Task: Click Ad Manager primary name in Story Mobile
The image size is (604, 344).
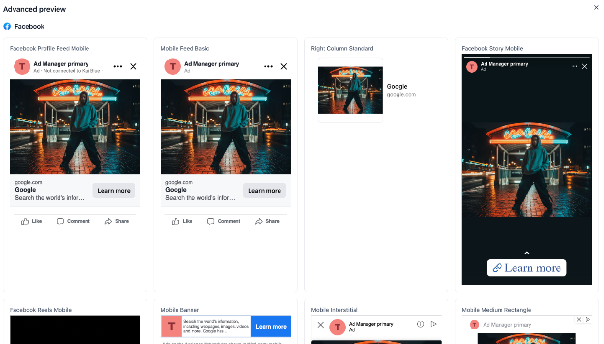Action: point(504,64)
